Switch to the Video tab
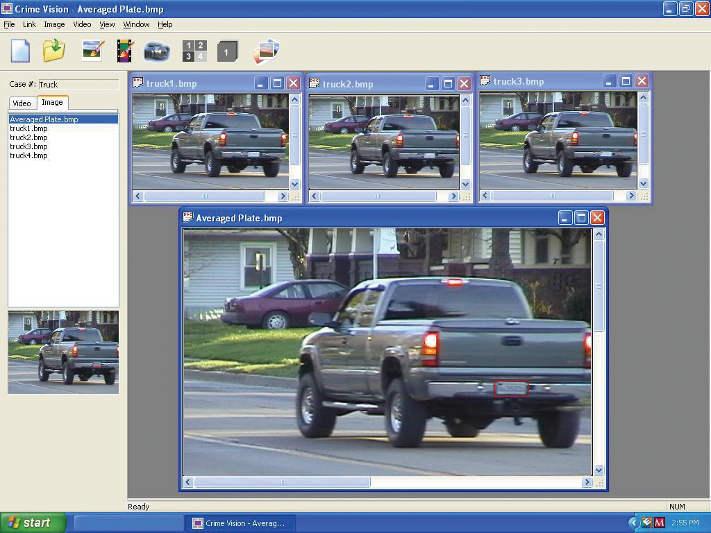Viewport: 711px width, 533px height. 22,103
